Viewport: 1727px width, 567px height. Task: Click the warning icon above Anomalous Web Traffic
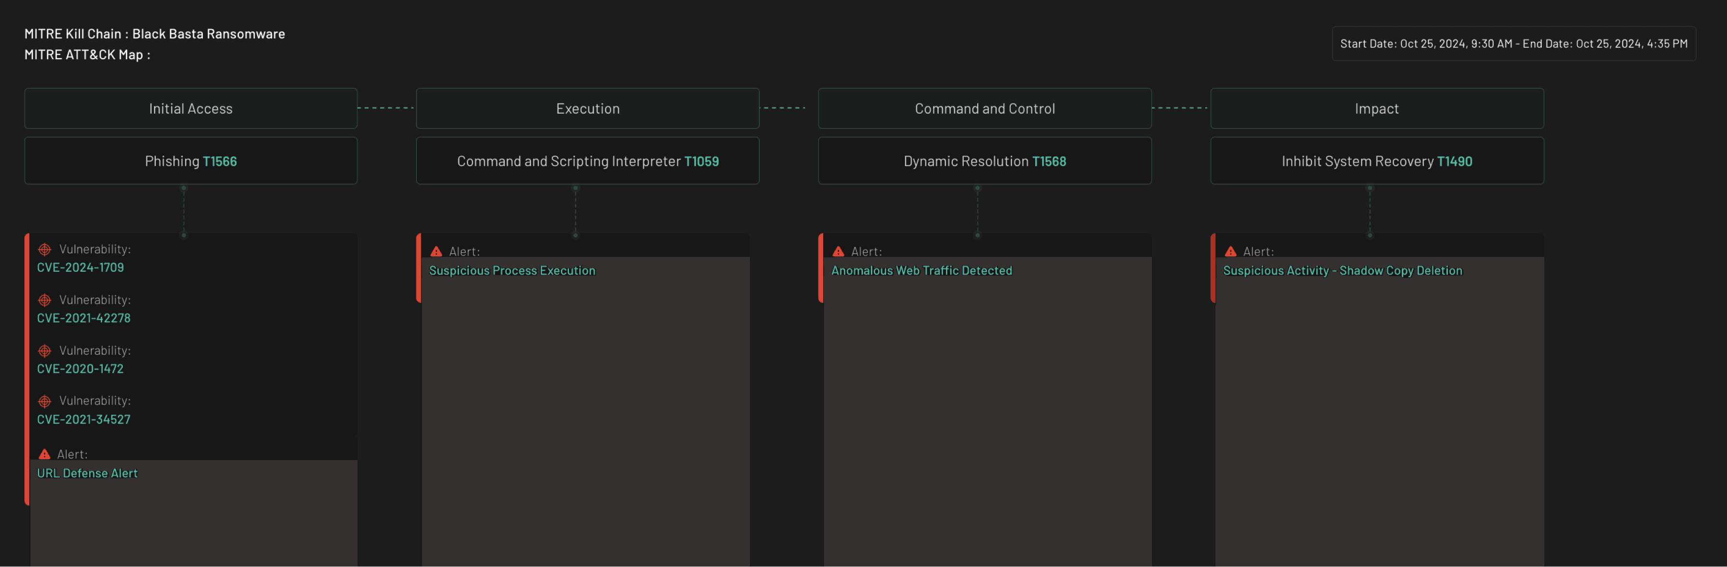click(x=838, y=252)
